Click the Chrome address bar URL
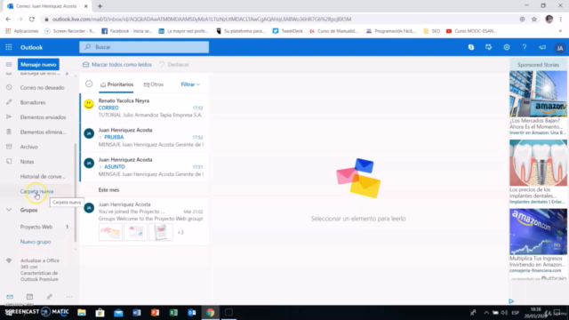The width and height of the screenshot is (569, 320). (202, 20)
